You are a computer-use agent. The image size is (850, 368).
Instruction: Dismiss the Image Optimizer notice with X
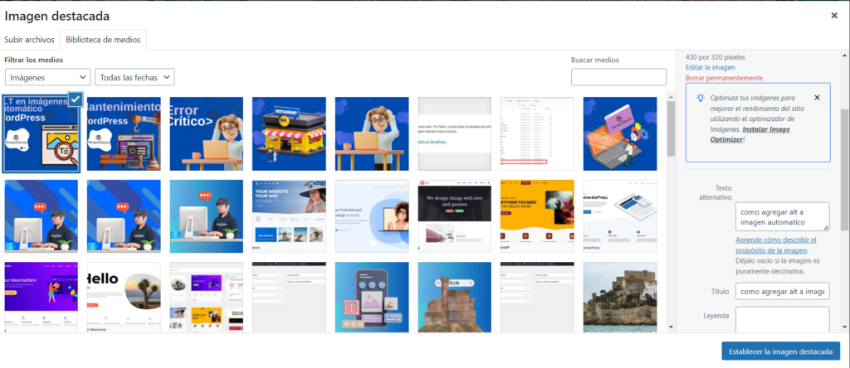817,98
